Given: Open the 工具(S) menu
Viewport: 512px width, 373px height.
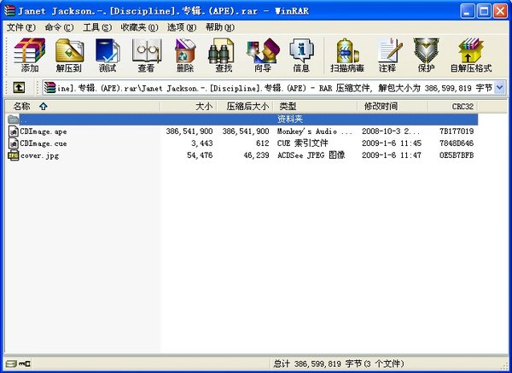Looking at the screenshot, I should coord(97,27).
